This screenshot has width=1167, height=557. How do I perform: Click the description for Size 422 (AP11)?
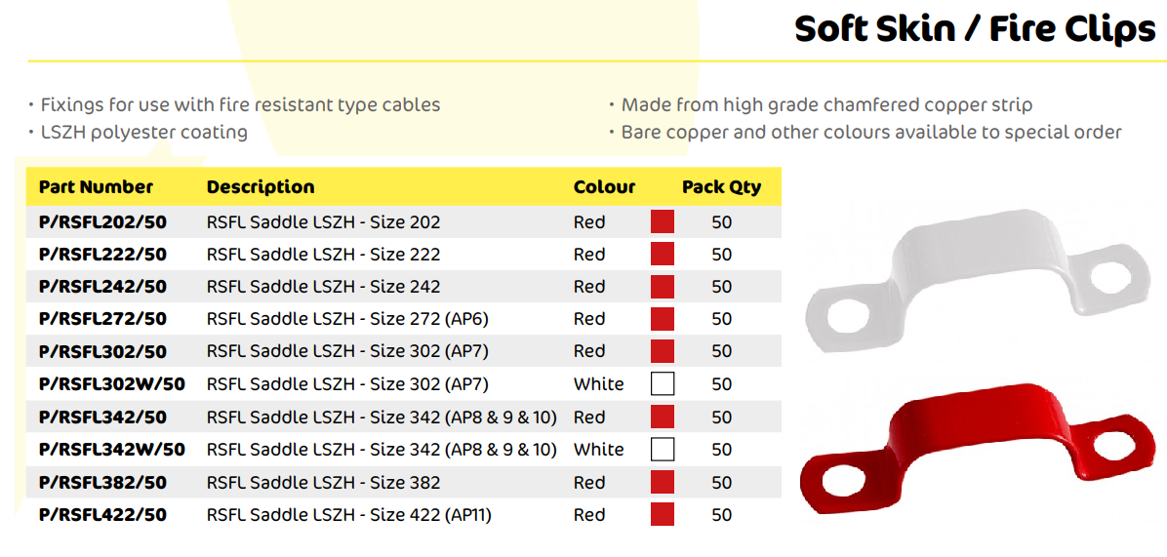(348, 514)
